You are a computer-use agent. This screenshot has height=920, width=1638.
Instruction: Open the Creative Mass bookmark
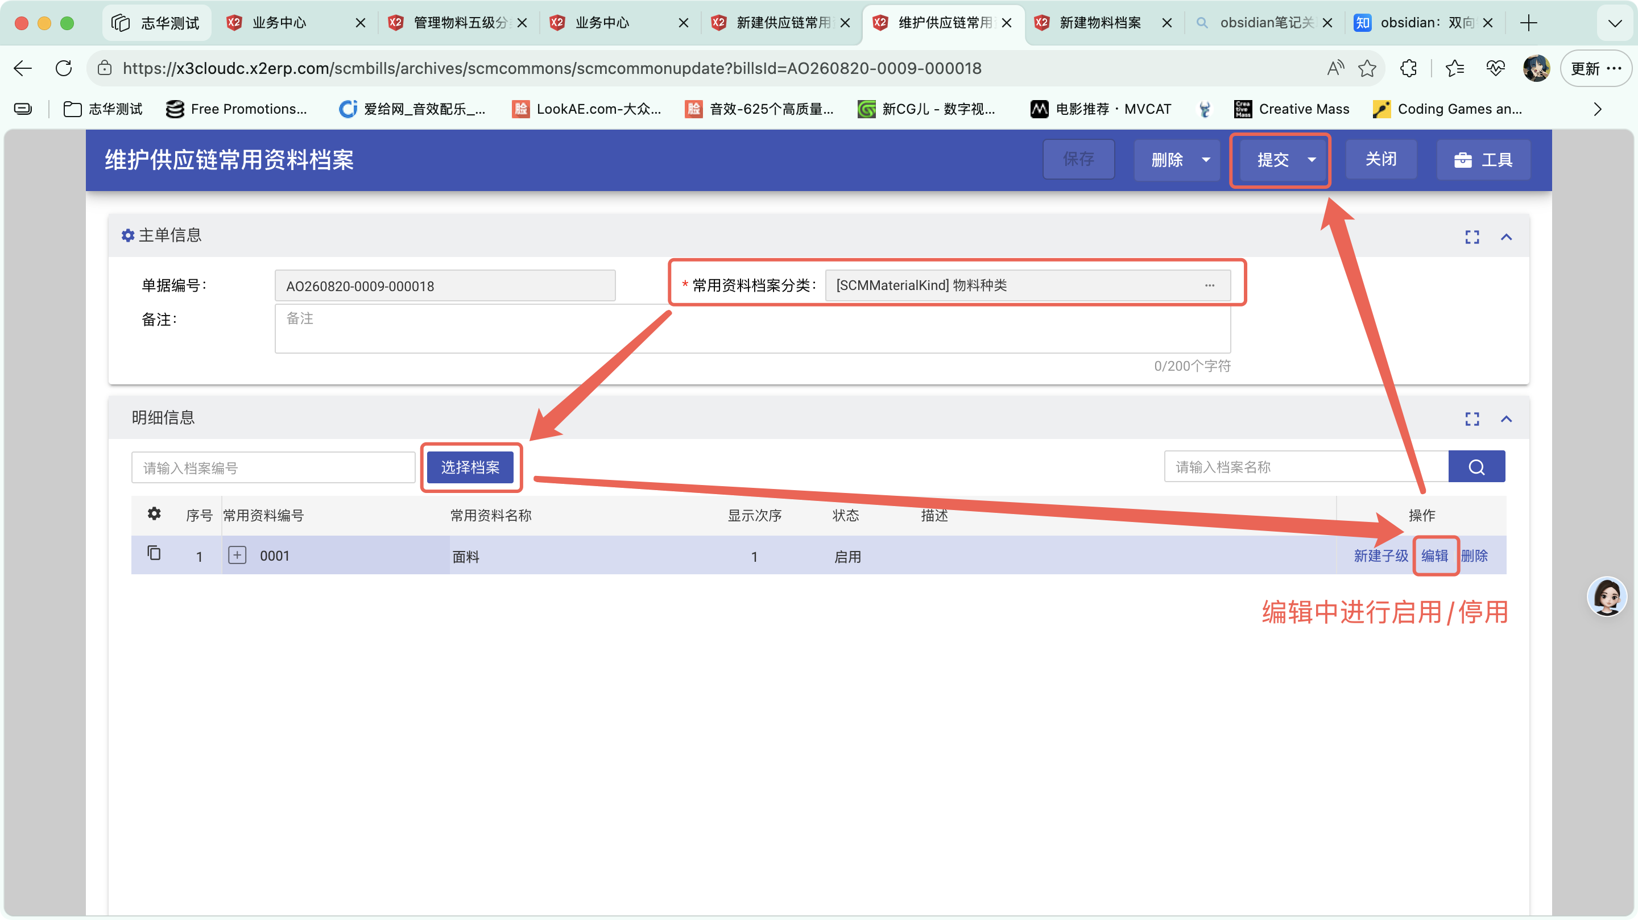click(x=1291, y=109)
